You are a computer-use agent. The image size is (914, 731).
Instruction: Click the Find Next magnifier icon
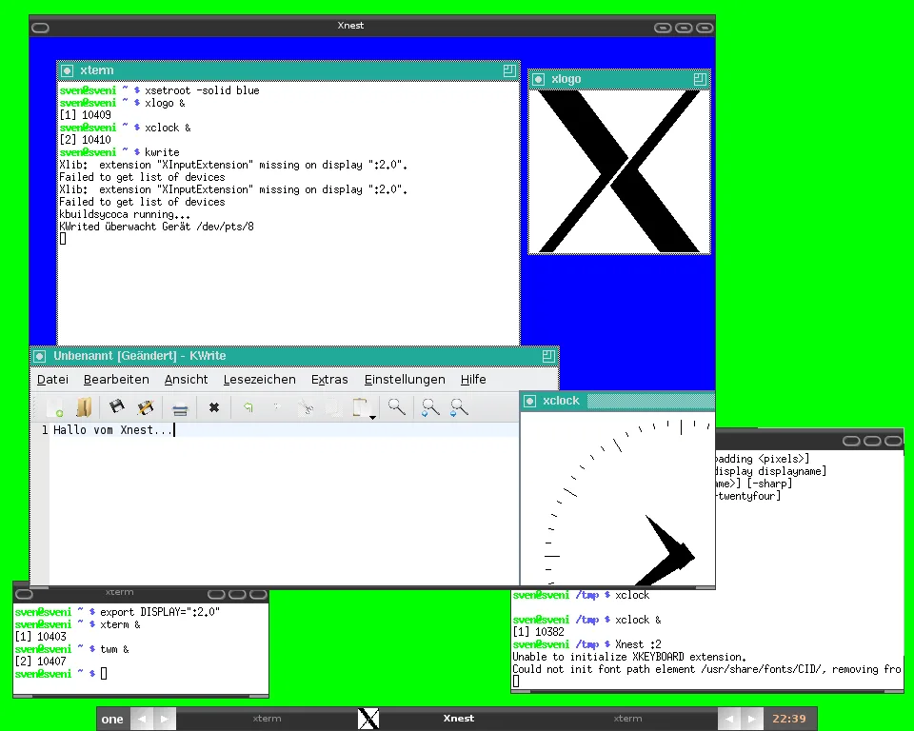coord(430,407)
